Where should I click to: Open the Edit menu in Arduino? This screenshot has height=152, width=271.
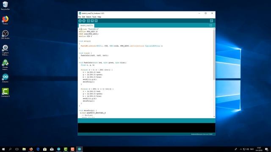point(83,17)
